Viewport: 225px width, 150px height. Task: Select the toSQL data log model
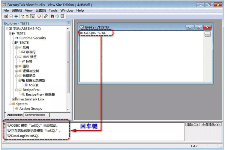point(34,85)
